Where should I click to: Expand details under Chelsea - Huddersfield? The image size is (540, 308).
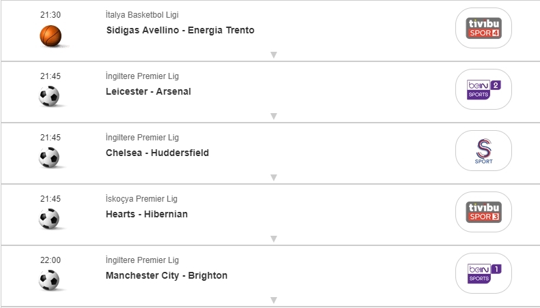273,177
